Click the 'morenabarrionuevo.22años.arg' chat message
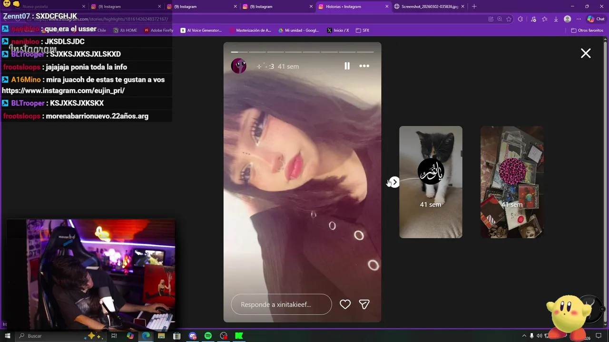This screenshot has width=609, height=342. click(x=97, y=116)
